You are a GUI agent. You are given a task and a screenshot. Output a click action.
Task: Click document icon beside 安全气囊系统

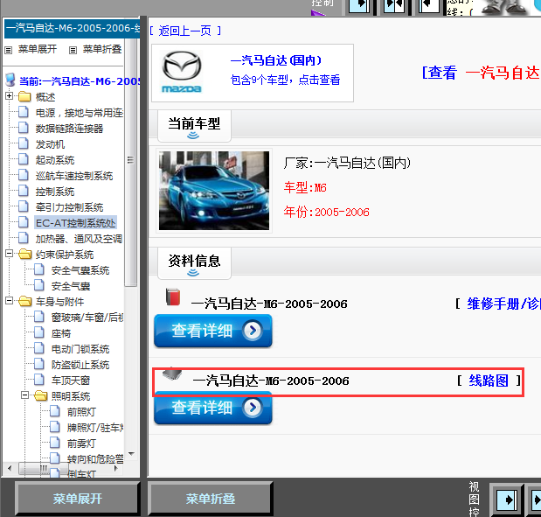click(x=39, y=269)
